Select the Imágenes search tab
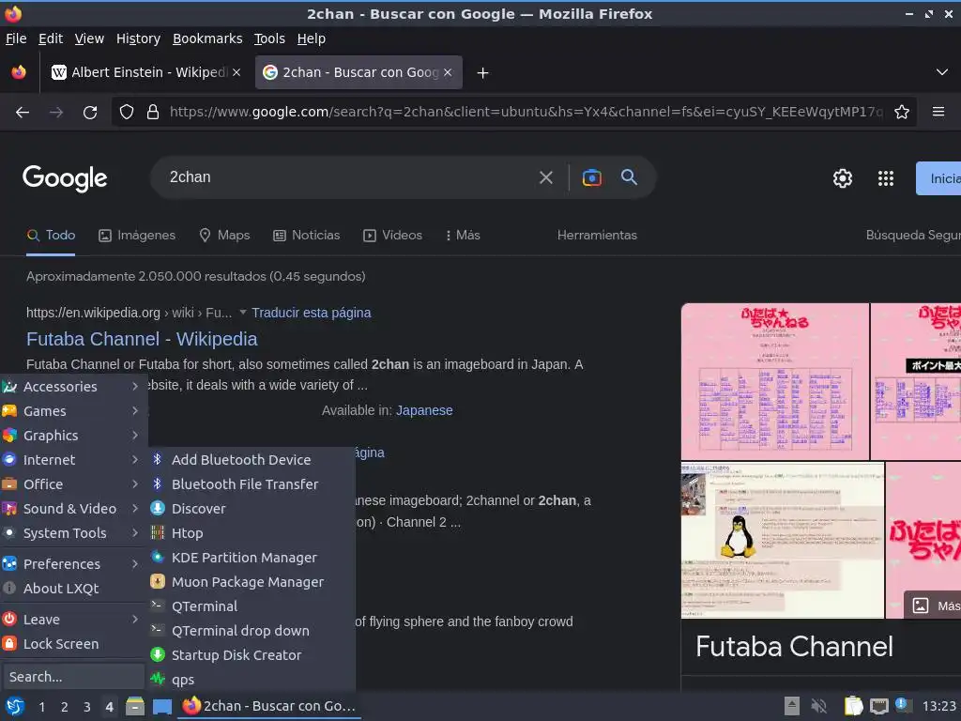 [137, 236]
